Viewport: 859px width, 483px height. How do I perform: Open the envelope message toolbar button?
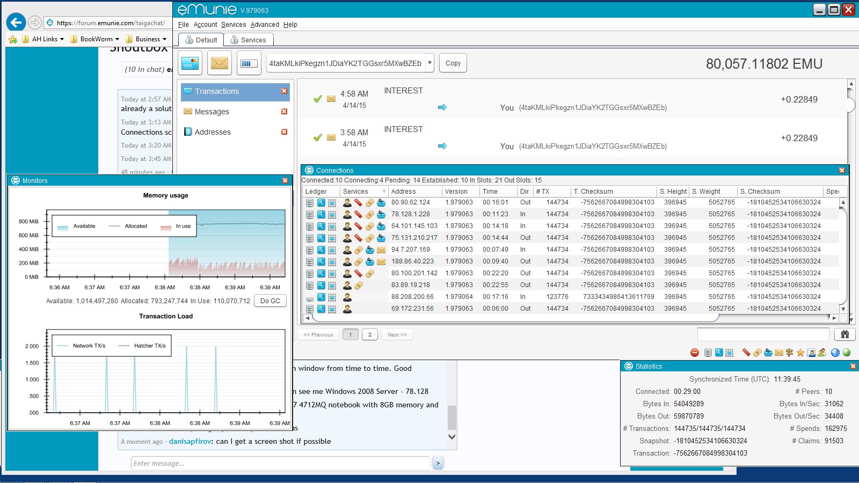point(220,63)
